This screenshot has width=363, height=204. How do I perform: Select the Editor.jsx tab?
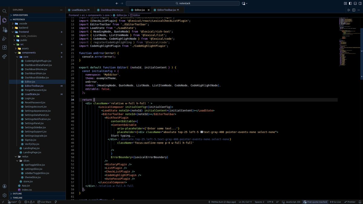[140, 10]
